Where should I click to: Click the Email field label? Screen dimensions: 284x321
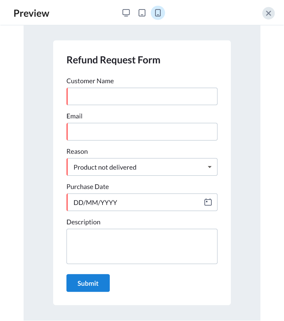(x=75, y=116)
